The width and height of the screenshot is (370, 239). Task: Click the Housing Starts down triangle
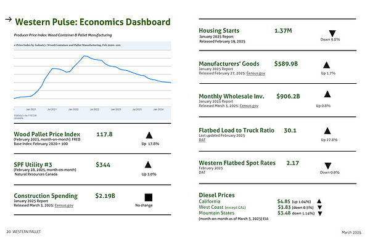pyautogui.click(x=332, y=33)
